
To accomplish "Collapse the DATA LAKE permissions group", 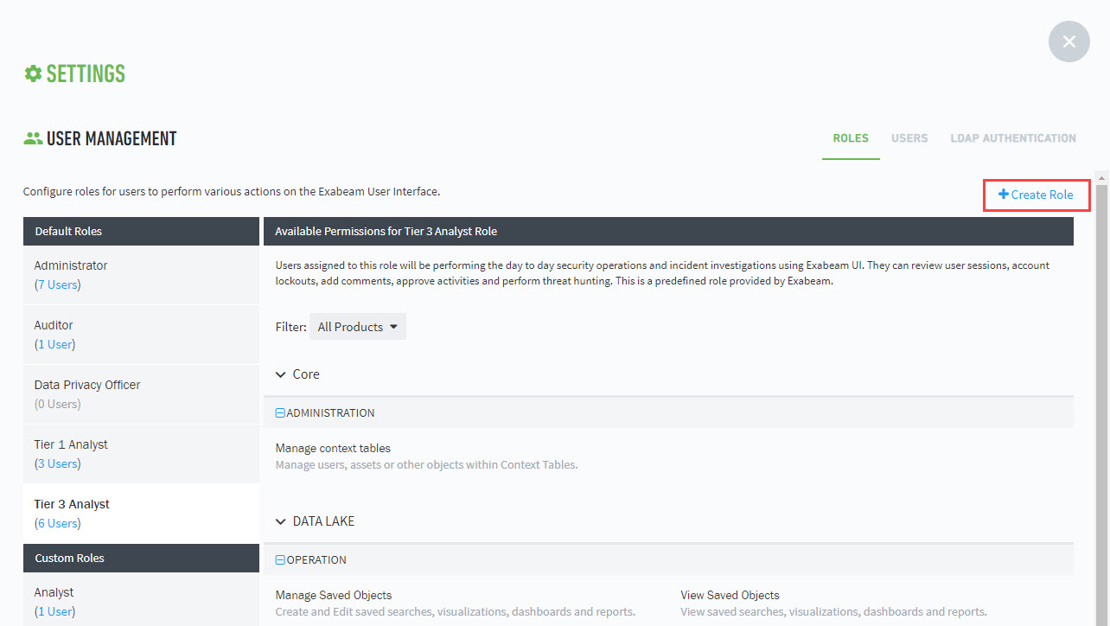I will 280,521.
